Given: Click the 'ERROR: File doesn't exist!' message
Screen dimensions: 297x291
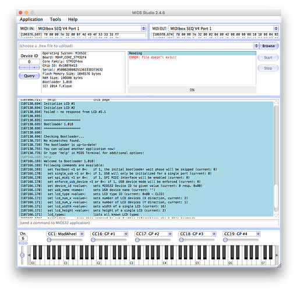Looking at the screenshot, I should [153, 58].
